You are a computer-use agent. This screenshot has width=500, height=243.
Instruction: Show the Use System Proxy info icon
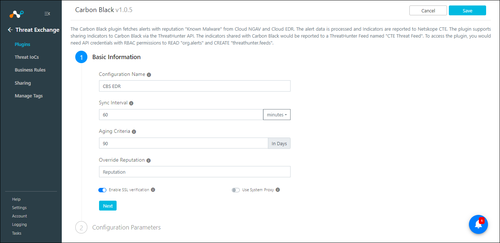click(x=278, y=190)
